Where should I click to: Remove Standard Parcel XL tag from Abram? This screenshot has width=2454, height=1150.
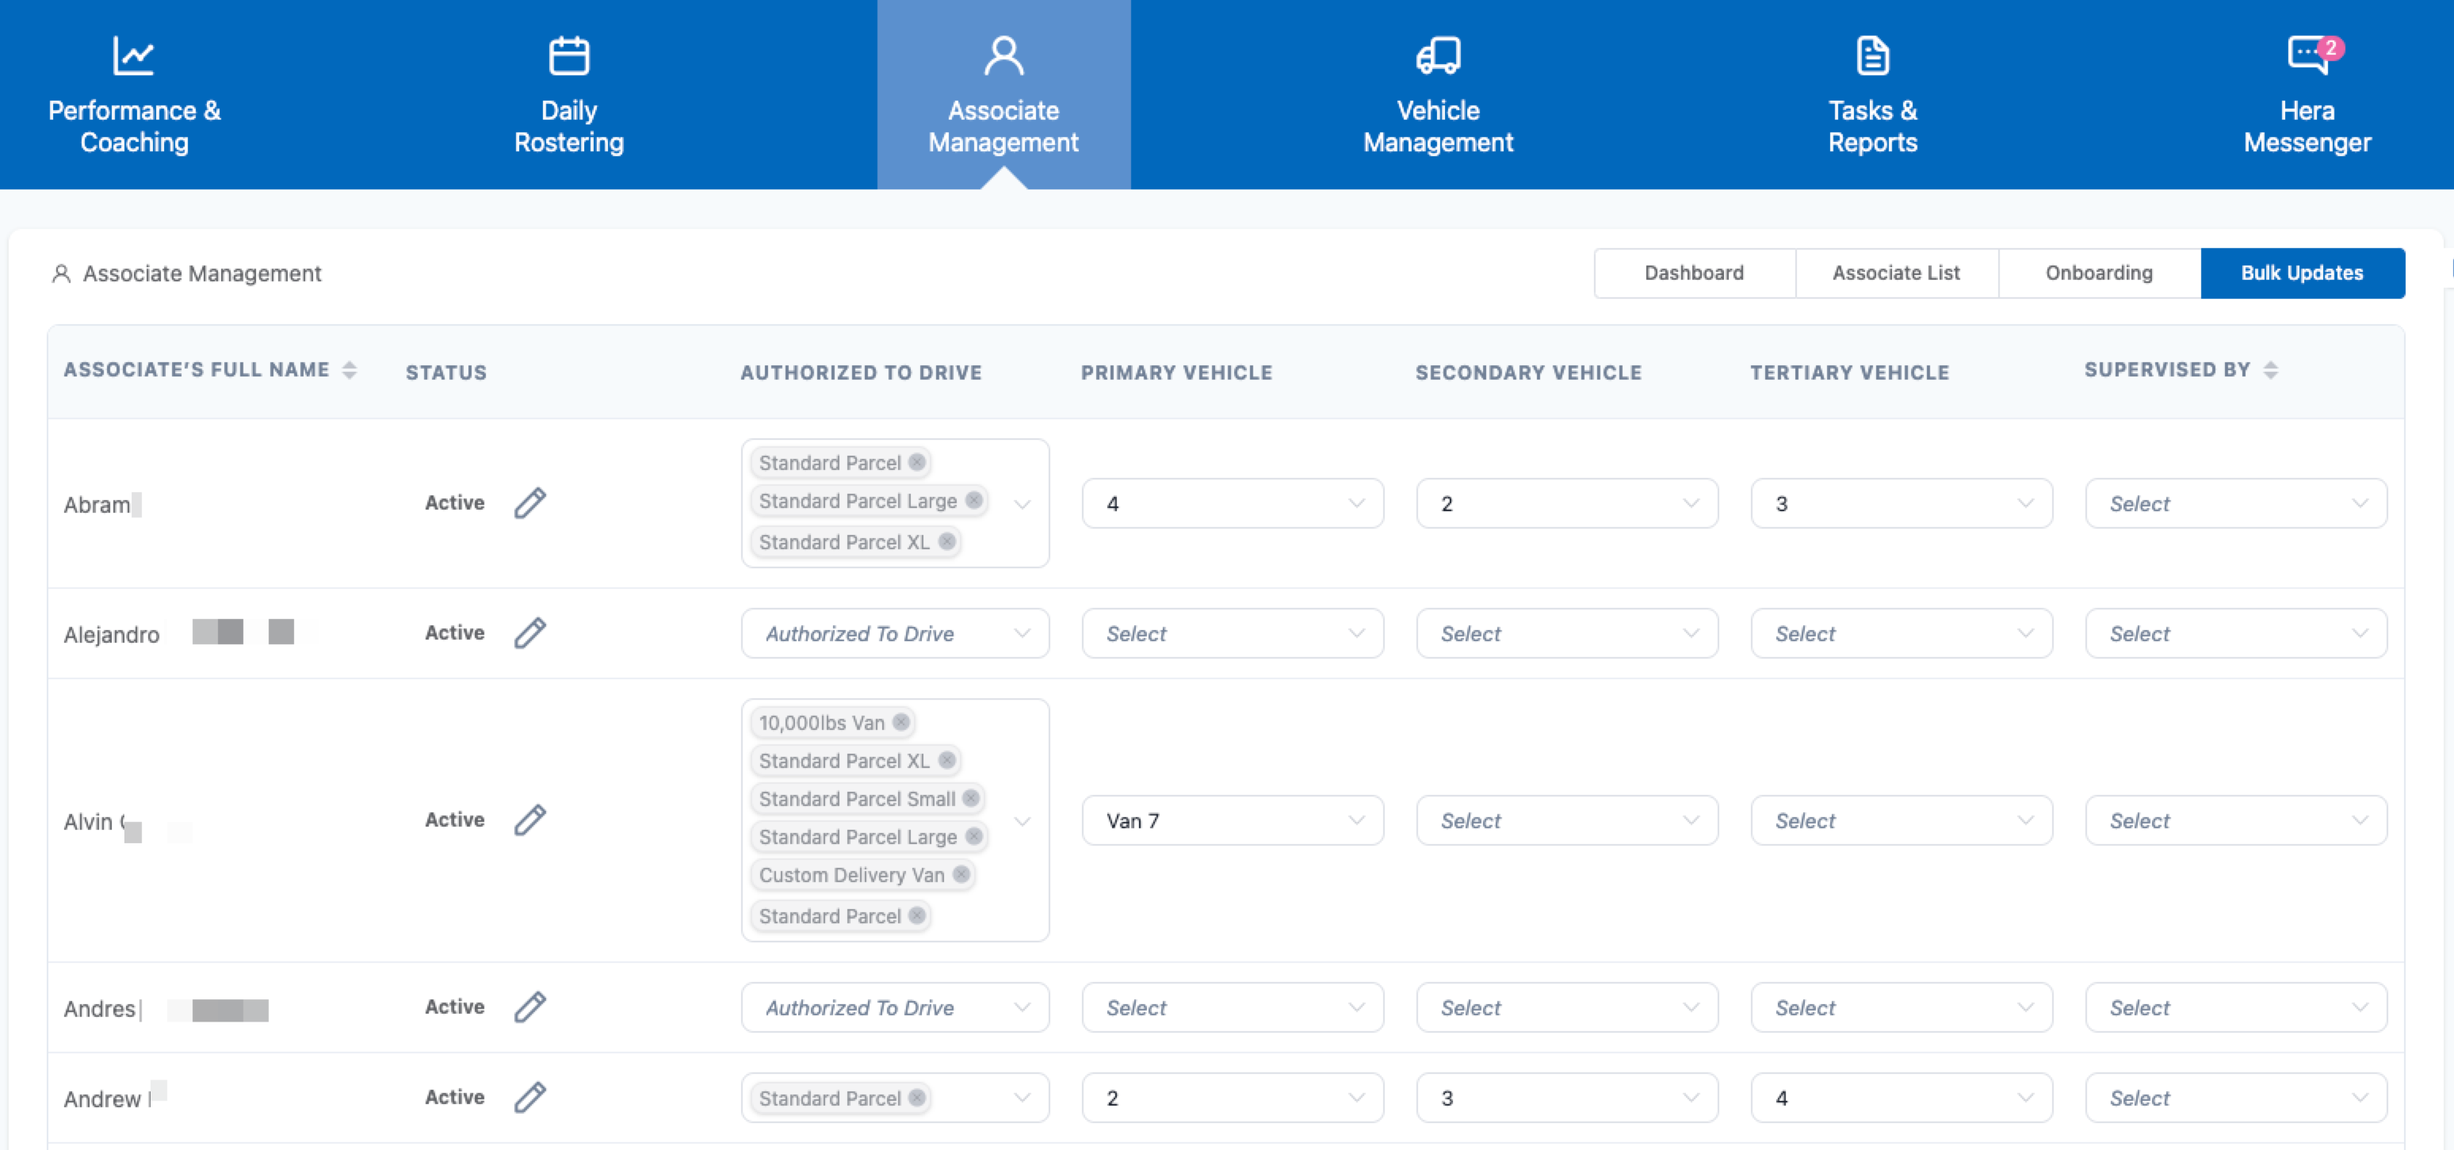pyautogui.click(x=946, y=541)
